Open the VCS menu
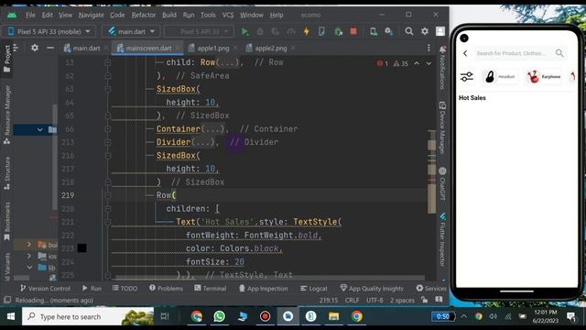 [x=228, y=15]
